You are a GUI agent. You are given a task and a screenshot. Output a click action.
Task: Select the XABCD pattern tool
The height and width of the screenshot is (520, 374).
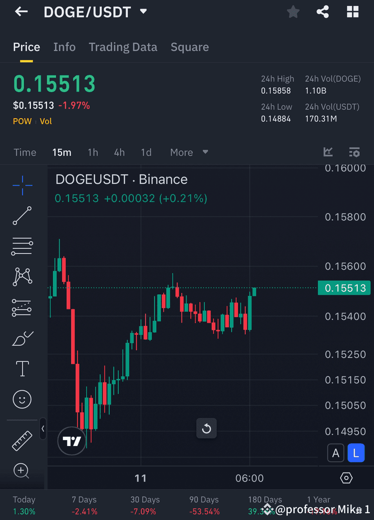(22, 277)
